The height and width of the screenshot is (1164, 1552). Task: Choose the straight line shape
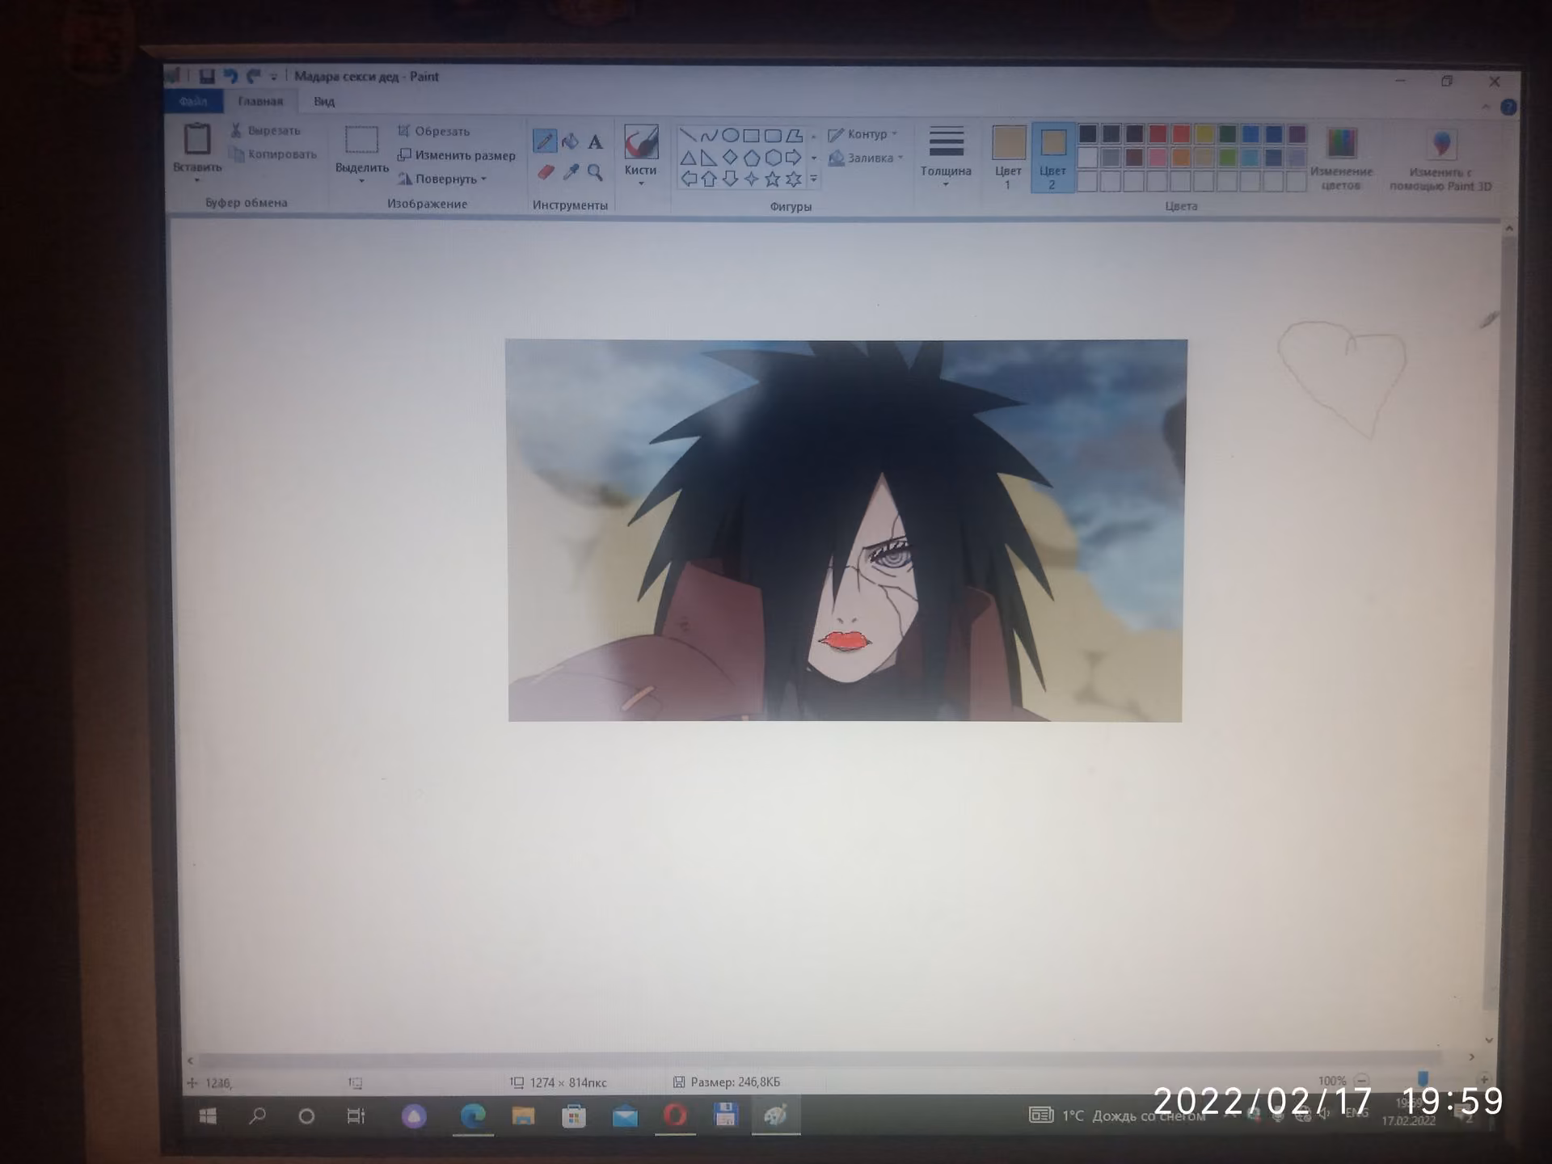688,135
